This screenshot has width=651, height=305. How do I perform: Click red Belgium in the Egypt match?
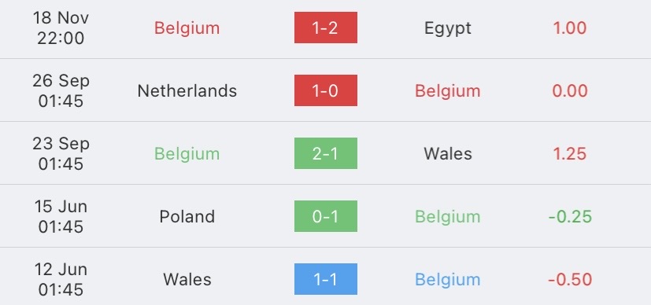[x=187, y=28]
